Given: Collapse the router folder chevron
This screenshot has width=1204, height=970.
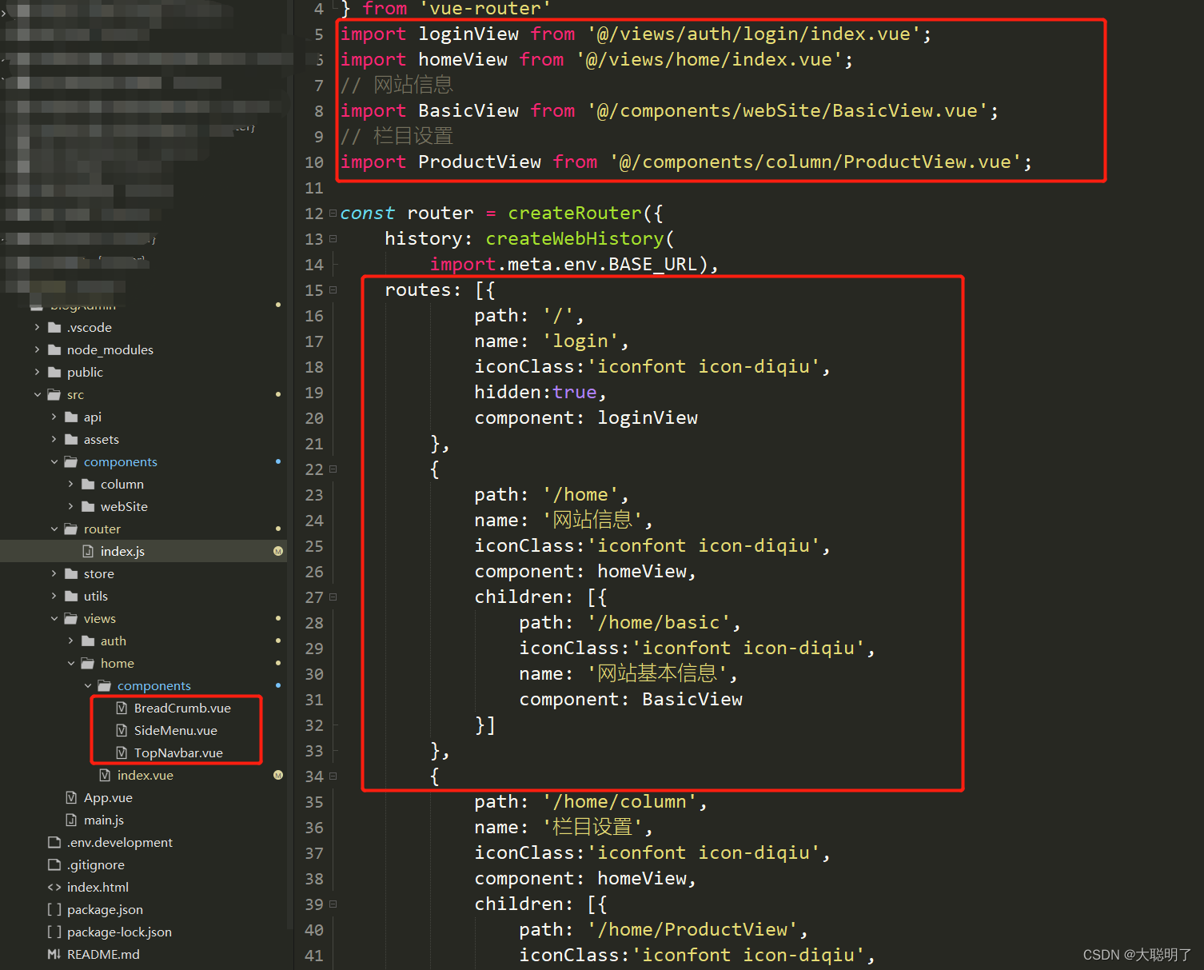Looking at the screenshot, I should coord(54,529).
